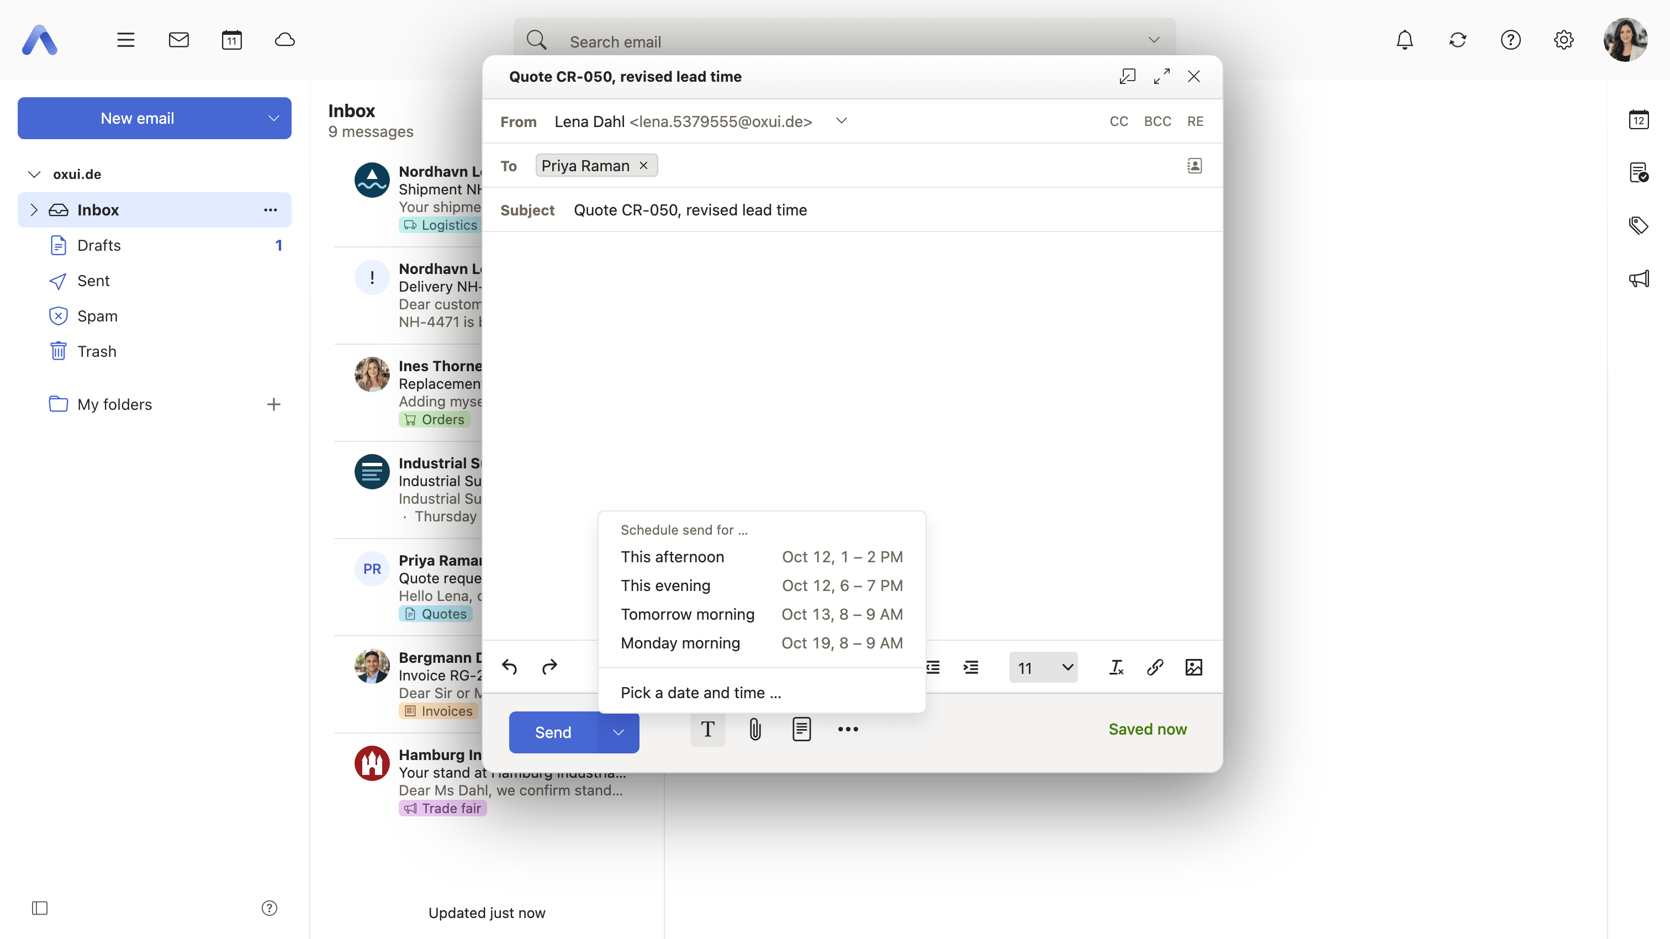Open the mail app icon in top bar
The width and height of the screenshot is (1670, 939).
tap(178, 40)
